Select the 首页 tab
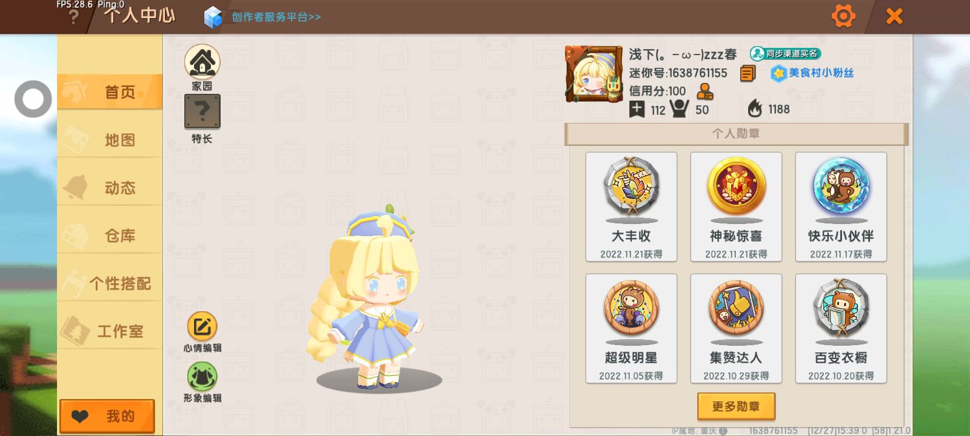Image resolution: width=970 pixels, height=436 pixels. pyautogui.click(x=110, y=92)
